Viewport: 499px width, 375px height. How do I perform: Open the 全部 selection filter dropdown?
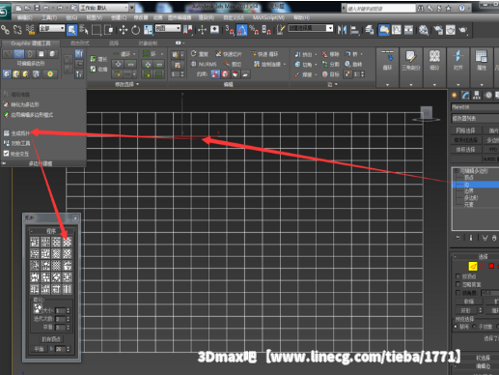pos(52,29)
